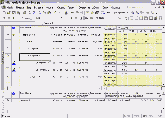Unlink the selected tasks

[77, 13]
